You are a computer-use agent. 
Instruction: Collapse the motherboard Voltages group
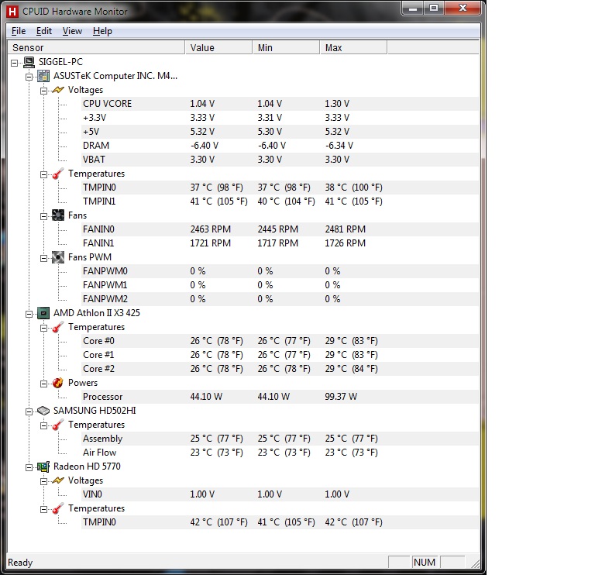click(x=43, y=91)
